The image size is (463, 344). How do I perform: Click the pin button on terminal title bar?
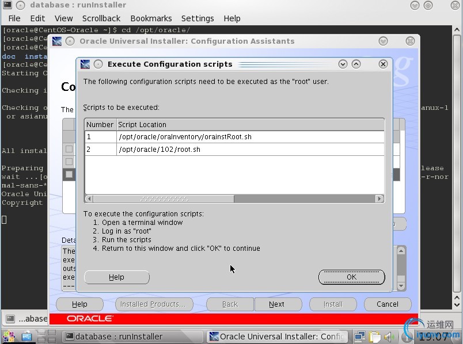pyautogui.click(x=20, y=5)
